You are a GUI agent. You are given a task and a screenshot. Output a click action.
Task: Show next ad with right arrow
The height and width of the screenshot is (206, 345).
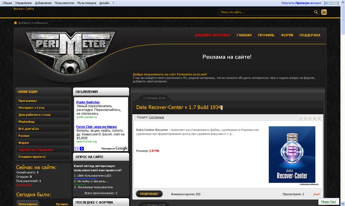tap(82, 148)
